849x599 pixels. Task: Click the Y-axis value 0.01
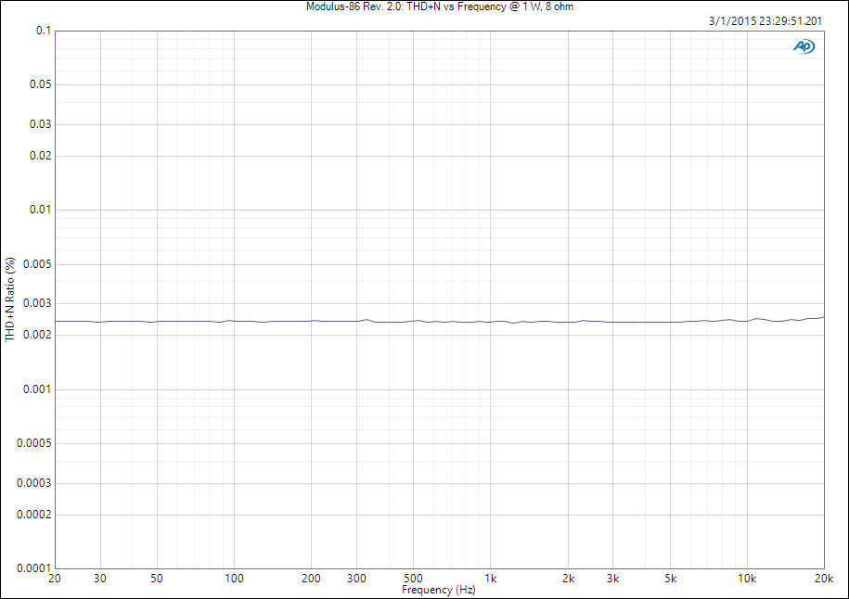(x=40, y=209)
